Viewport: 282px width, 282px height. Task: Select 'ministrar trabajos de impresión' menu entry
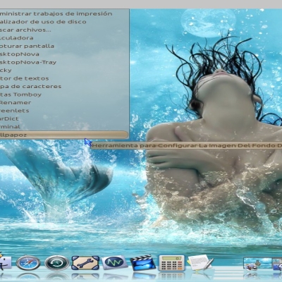tap(64, 13)
